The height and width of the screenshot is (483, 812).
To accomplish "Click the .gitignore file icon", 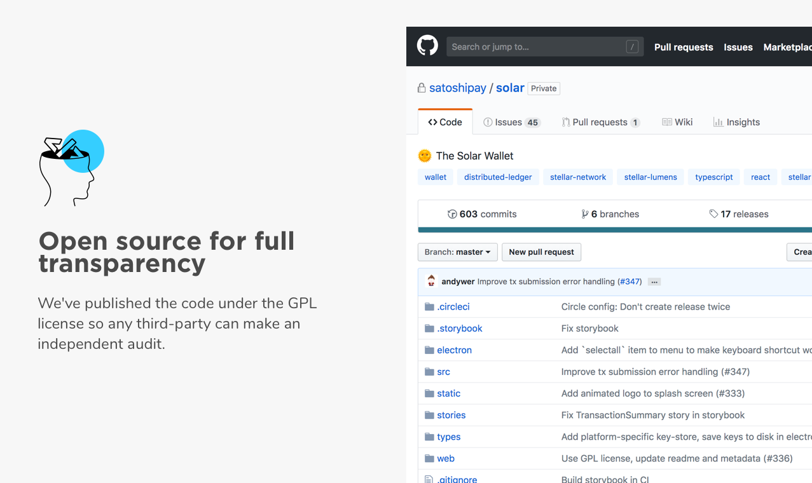I will (x=429, y=479).
